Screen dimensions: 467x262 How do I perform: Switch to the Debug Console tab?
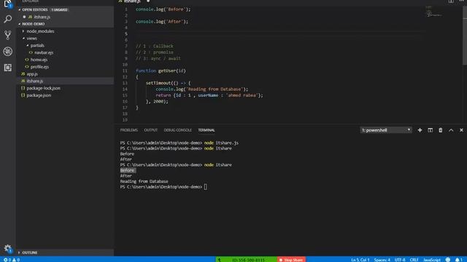click(x=178, y=130)
